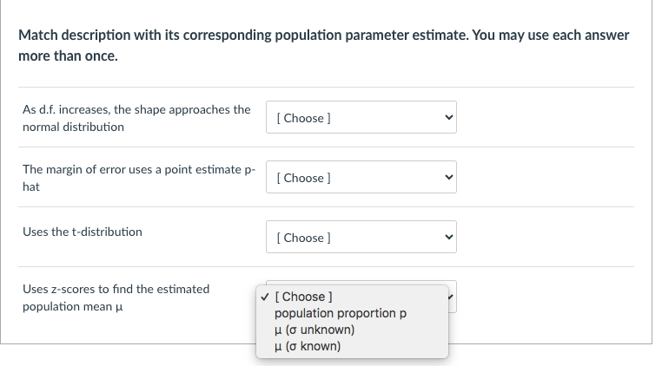The width and height of the screenshot is (662, 366).
Task: Click the chevron arrow on the z-scores dropdown
Action: (451, 297)
